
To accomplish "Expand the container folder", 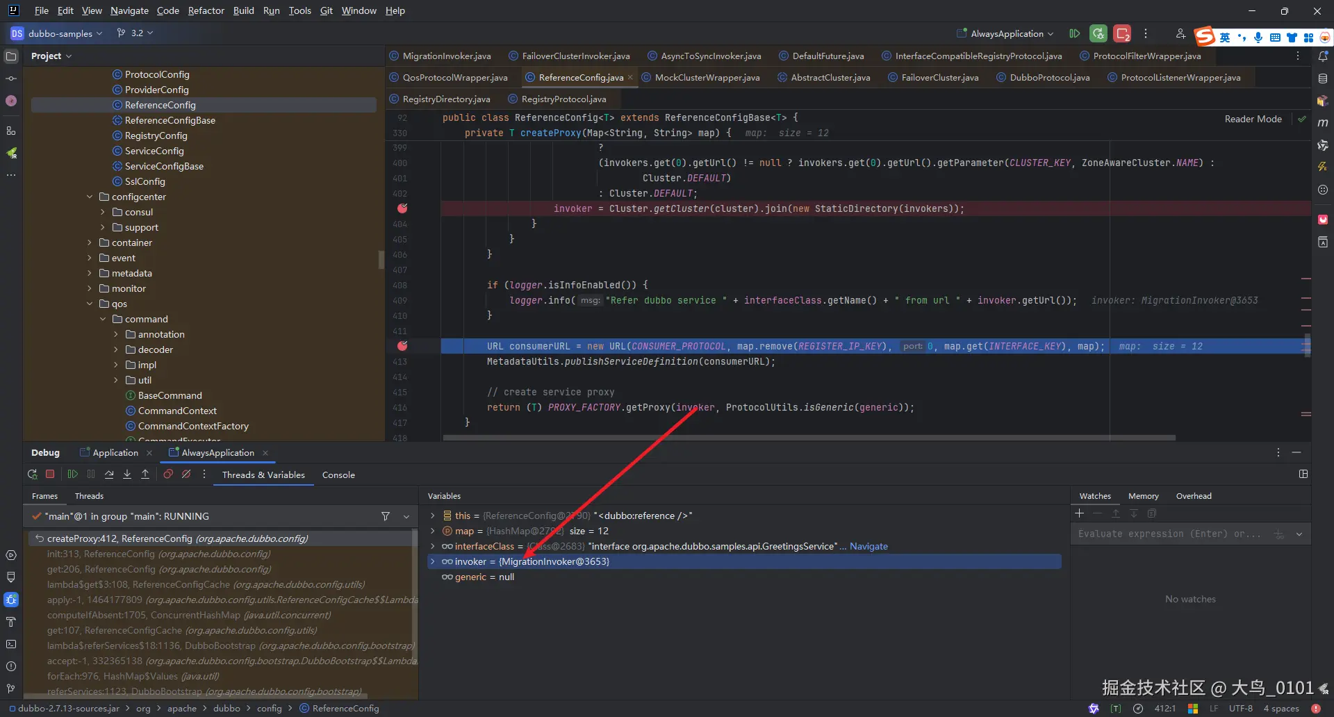I will coord(90,242).
